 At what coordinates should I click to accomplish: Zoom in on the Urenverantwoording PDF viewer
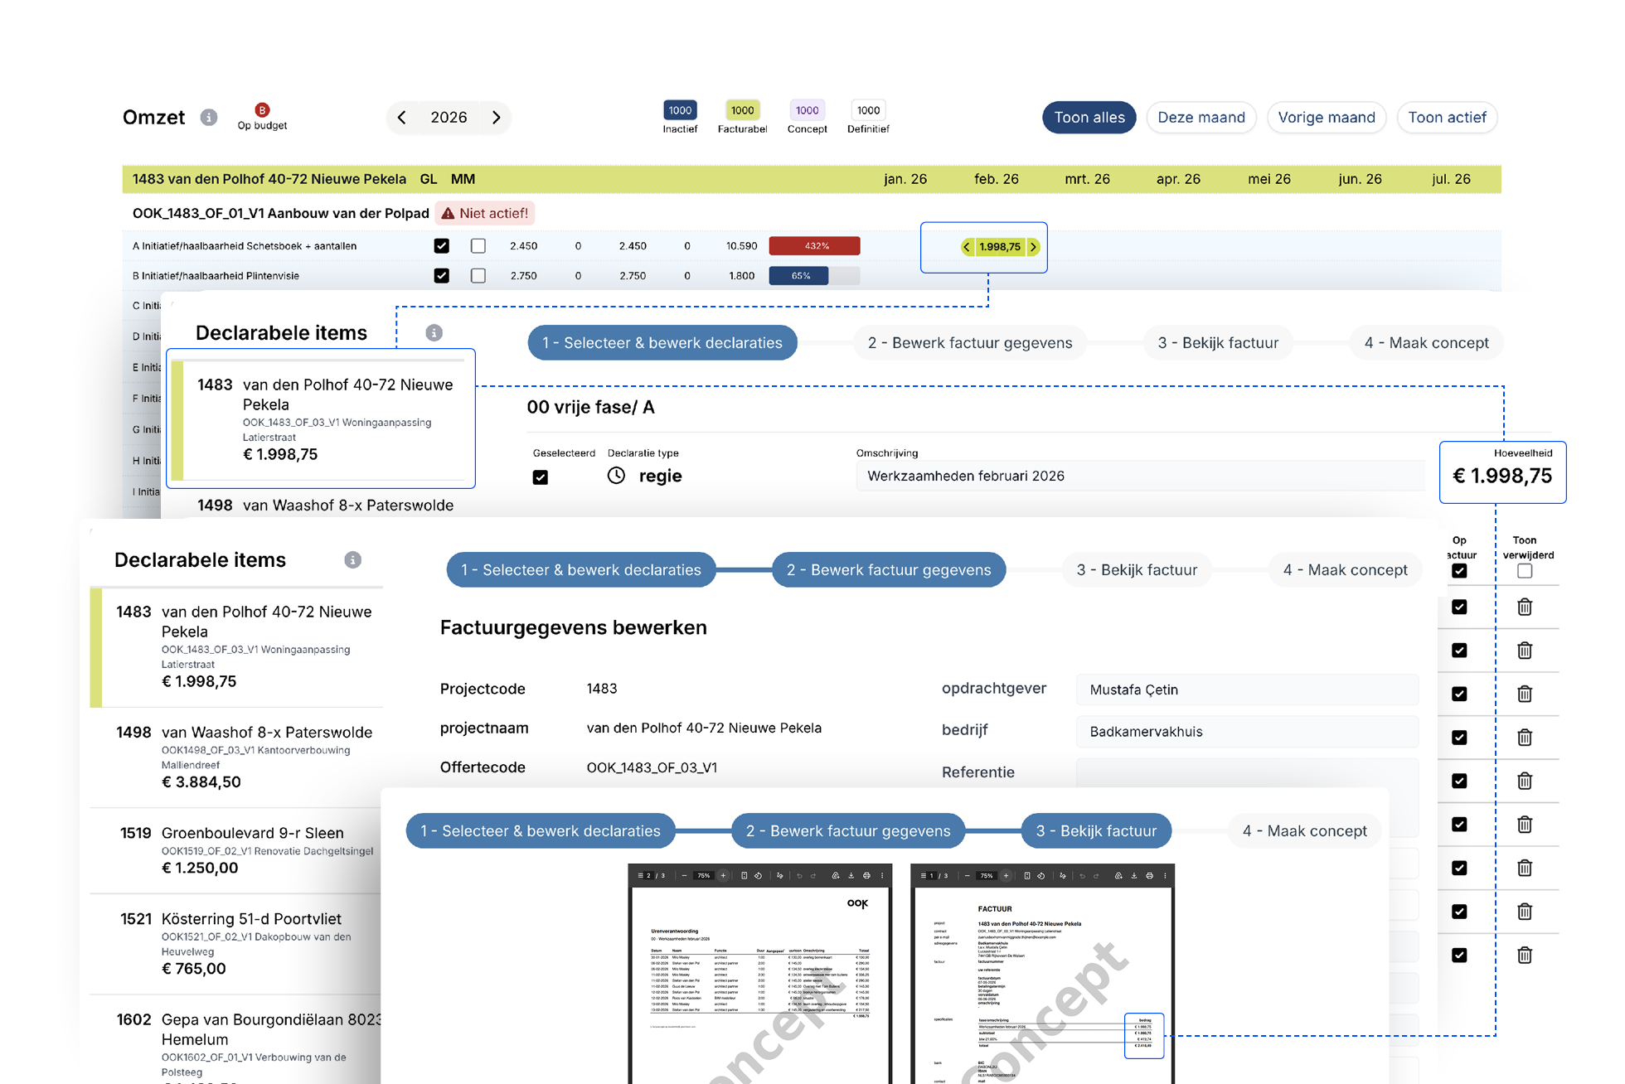723,875
